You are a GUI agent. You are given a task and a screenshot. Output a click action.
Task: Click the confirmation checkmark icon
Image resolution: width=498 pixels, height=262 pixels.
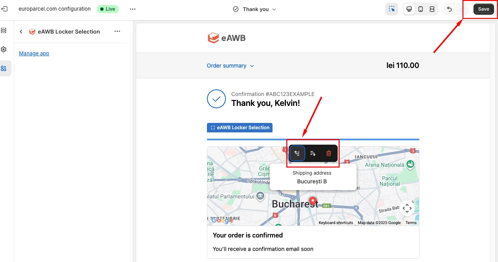coord(216,99)
